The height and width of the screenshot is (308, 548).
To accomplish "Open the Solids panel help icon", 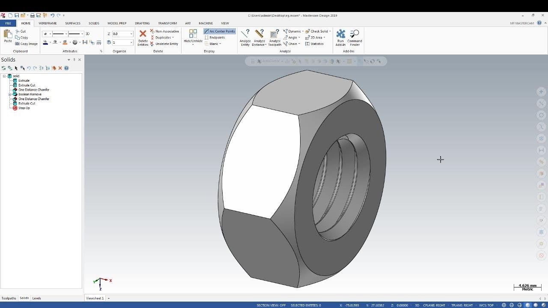I will tap(66, 68).
